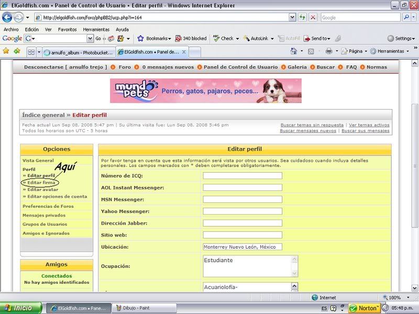Open Google toolbar Settings

401,38
